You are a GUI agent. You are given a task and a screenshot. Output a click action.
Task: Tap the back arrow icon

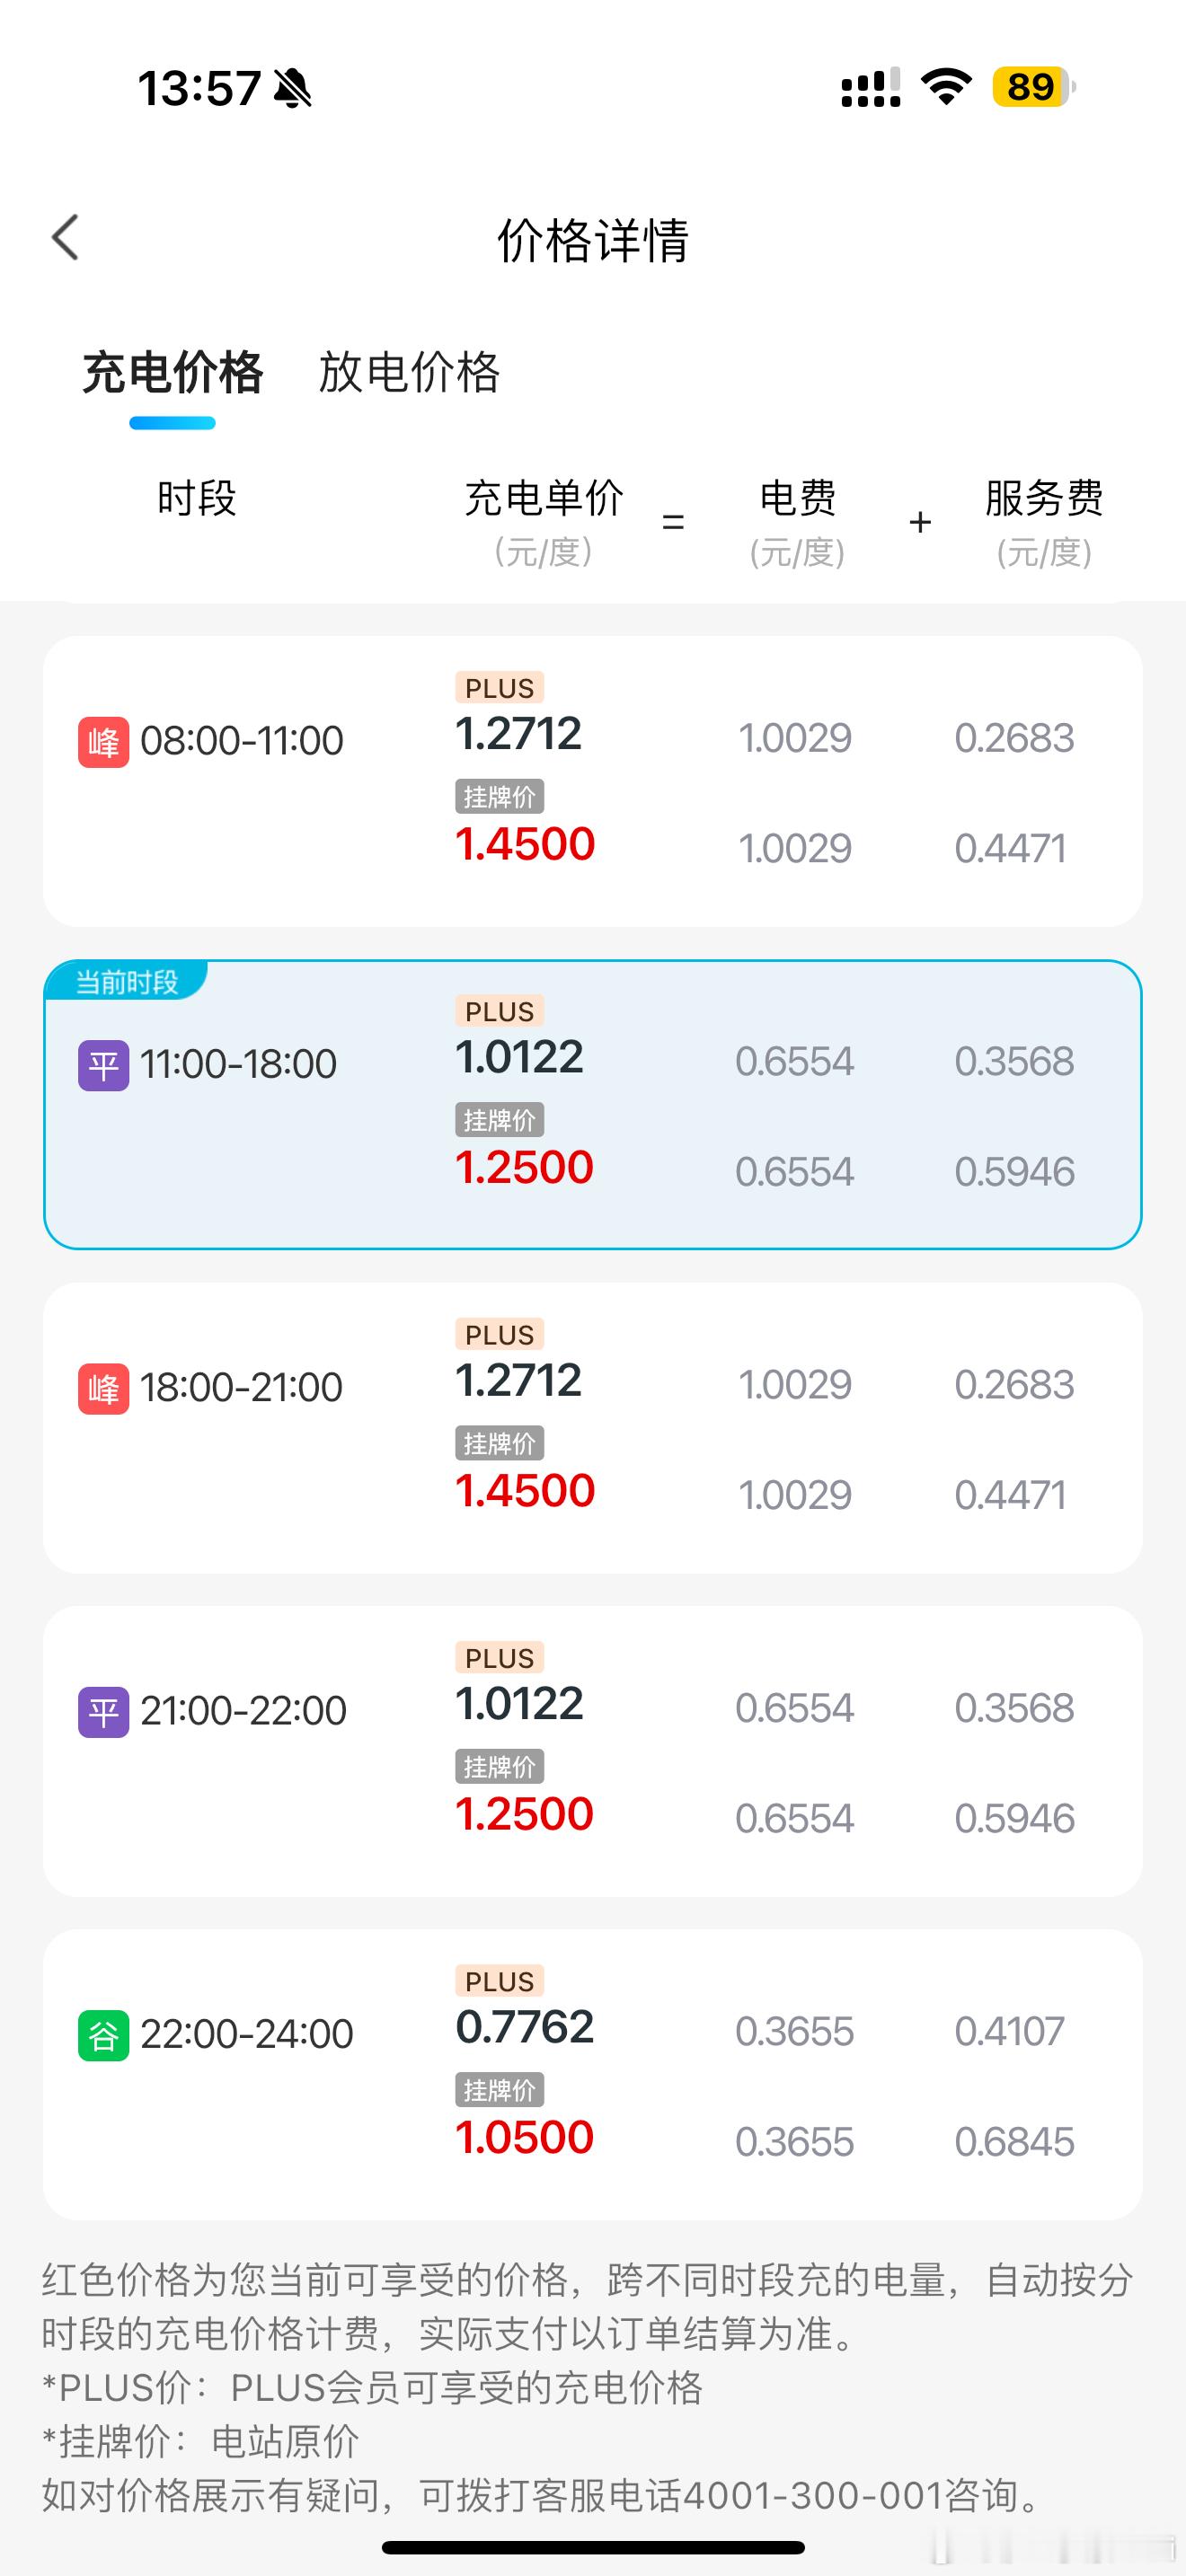[x=66, y=238]
